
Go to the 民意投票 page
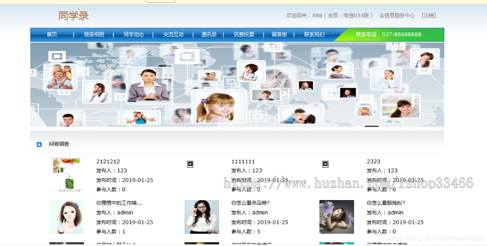[244, 35]
